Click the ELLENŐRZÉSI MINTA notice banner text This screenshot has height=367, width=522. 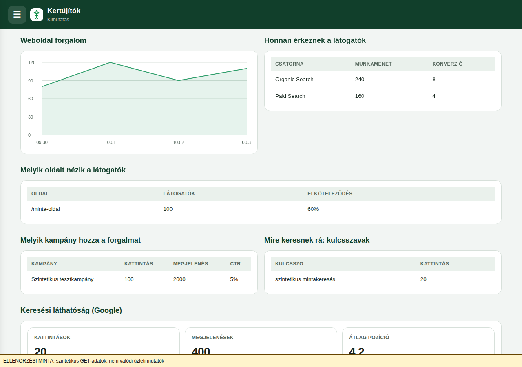[84, 361]
